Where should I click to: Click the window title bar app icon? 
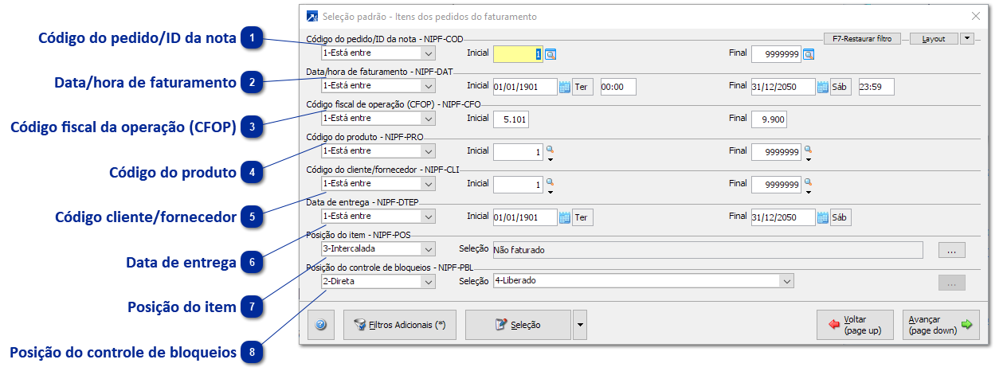coord(312,16)
